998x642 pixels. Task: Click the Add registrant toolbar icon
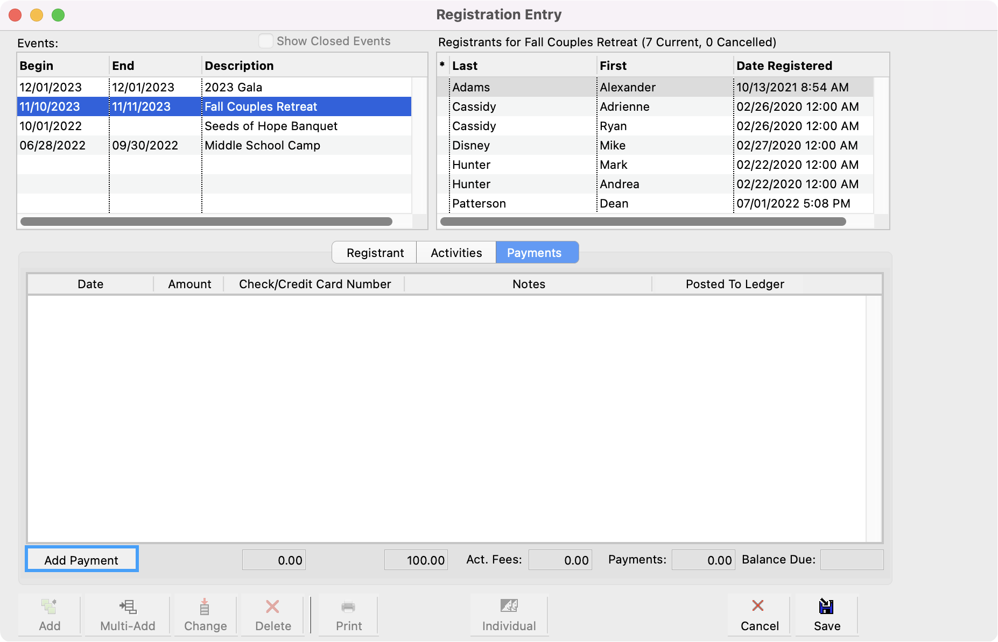50,607
